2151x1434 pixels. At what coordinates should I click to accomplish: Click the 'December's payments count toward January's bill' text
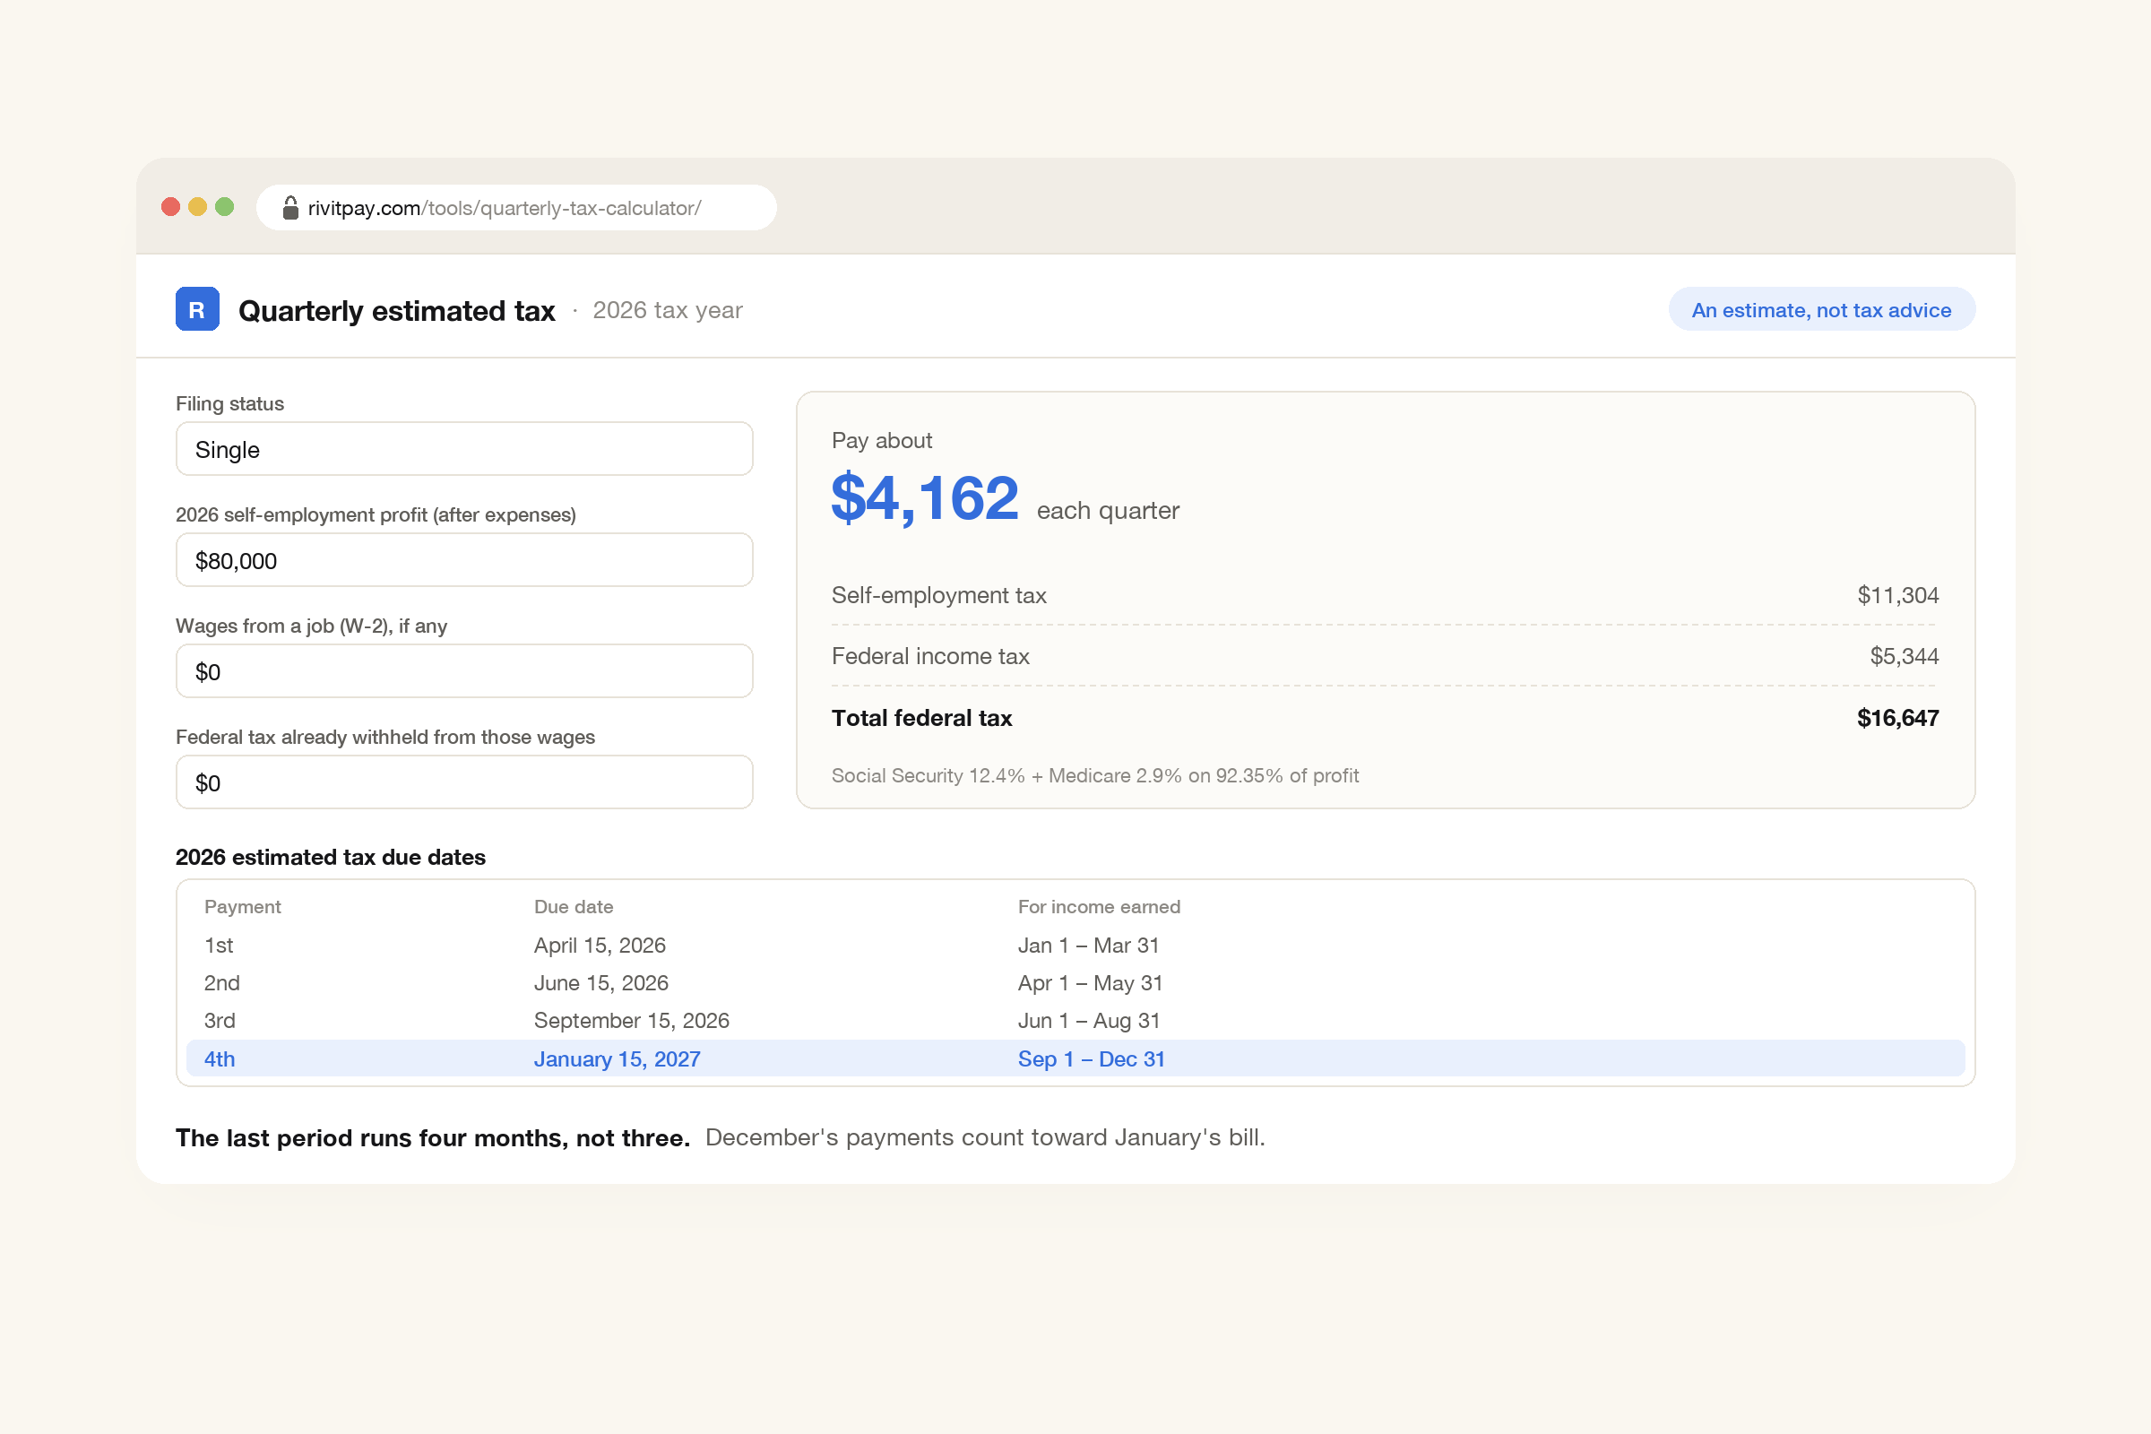pyautogui.click(x=985, y=1137)
